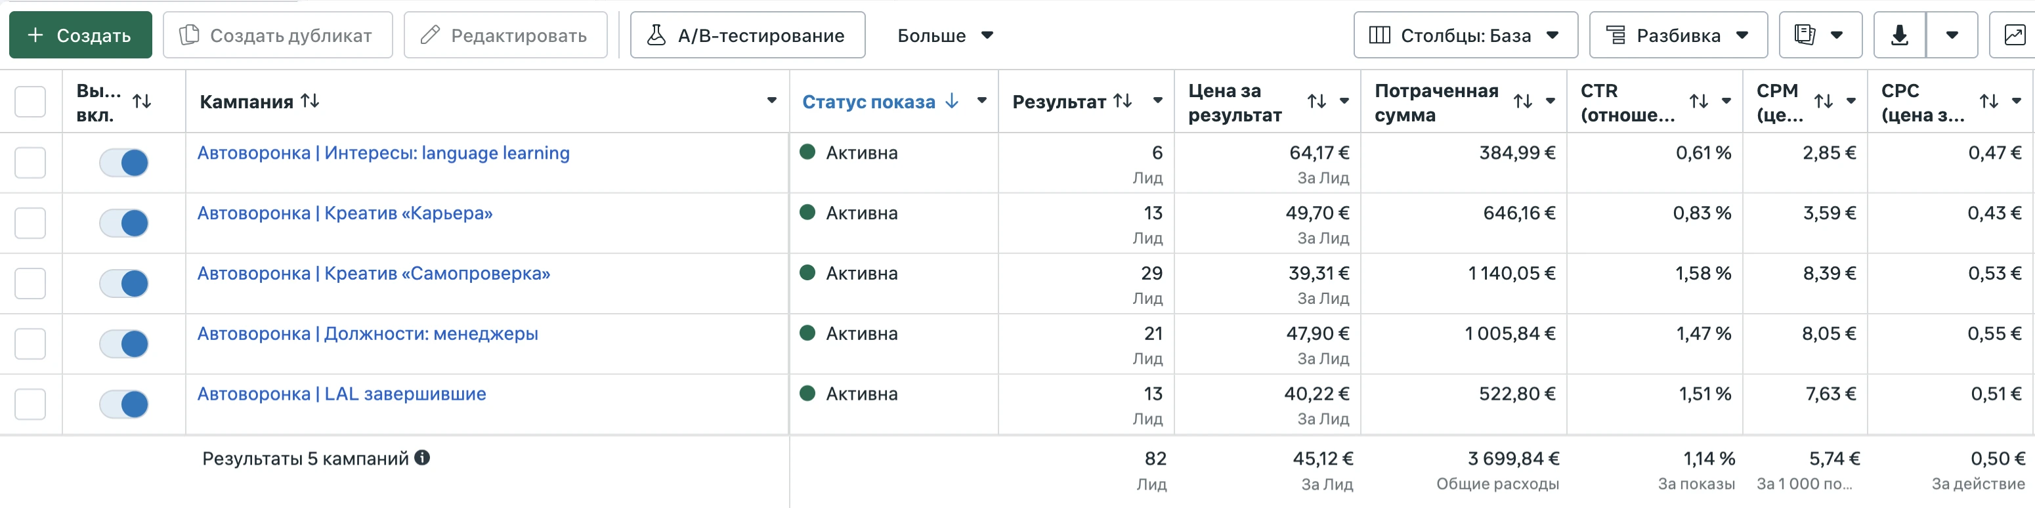
Task: Sort by Результат column arrows
Action: (x=1123, y=100)
